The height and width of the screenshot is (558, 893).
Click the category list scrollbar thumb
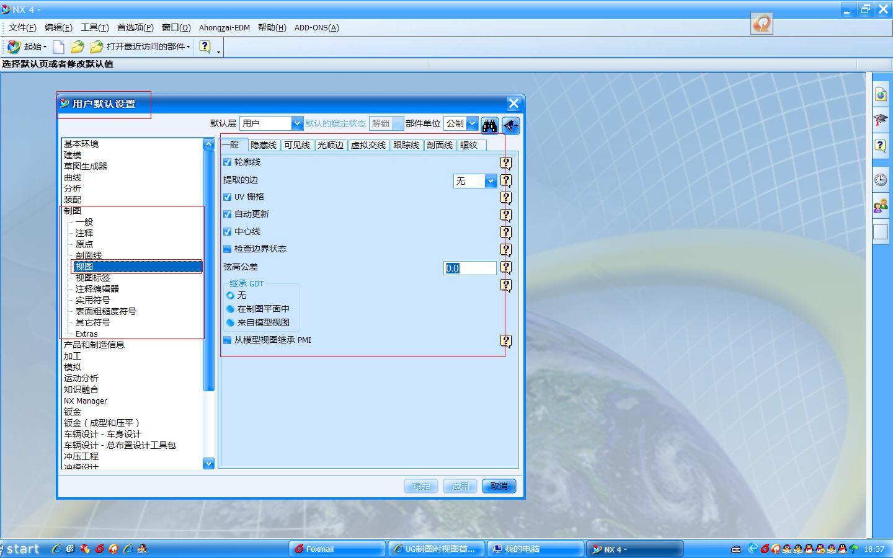point(208,271)
